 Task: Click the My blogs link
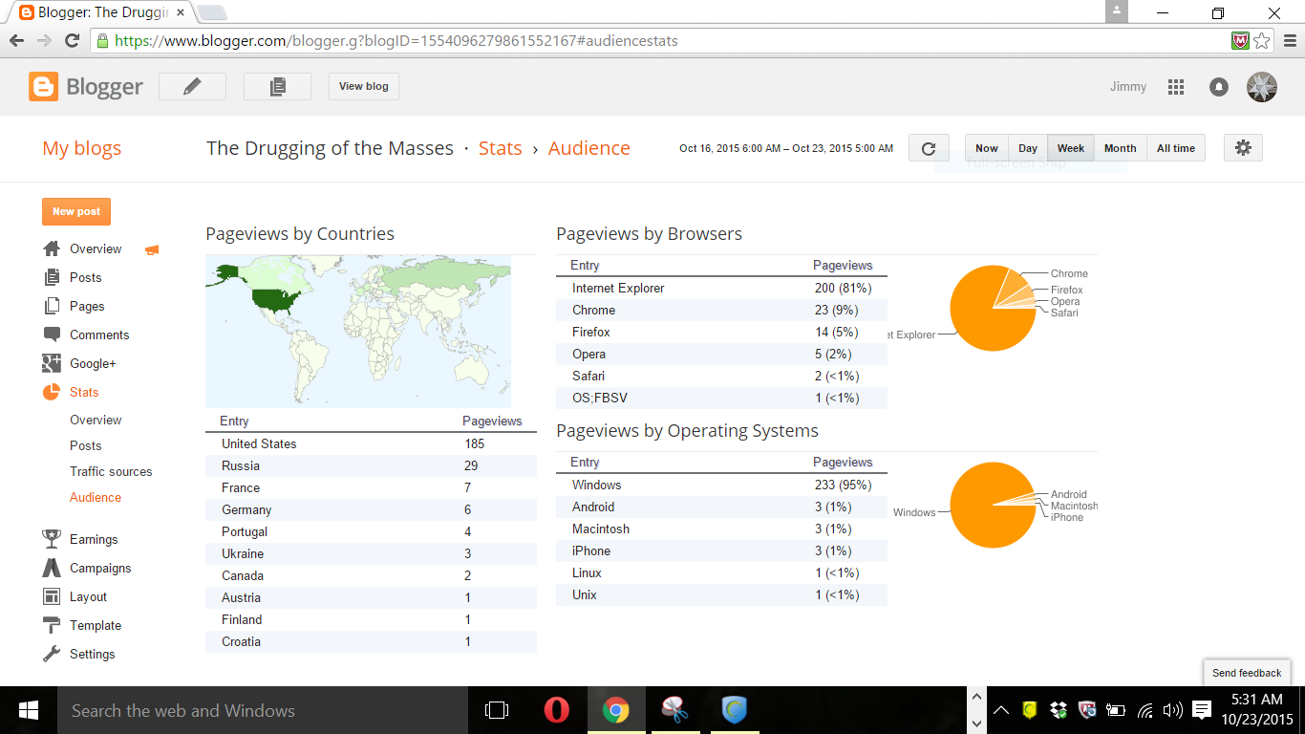click(81, 148)
